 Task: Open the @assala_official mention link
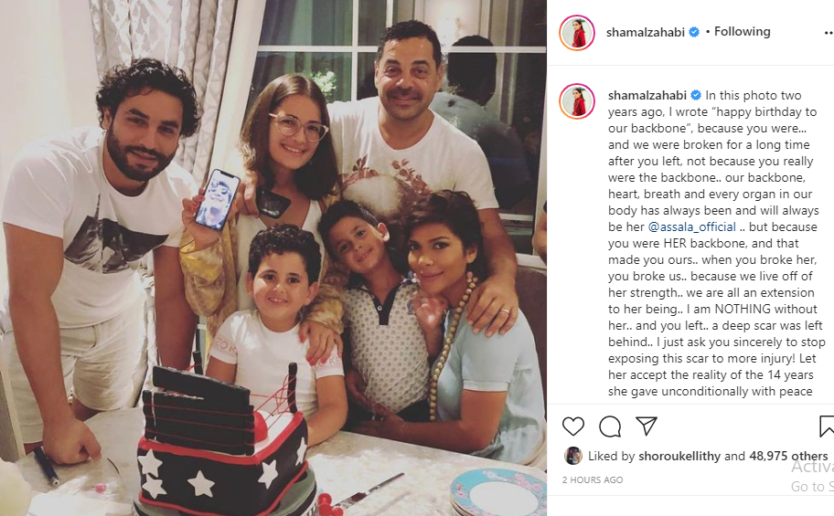691,226
